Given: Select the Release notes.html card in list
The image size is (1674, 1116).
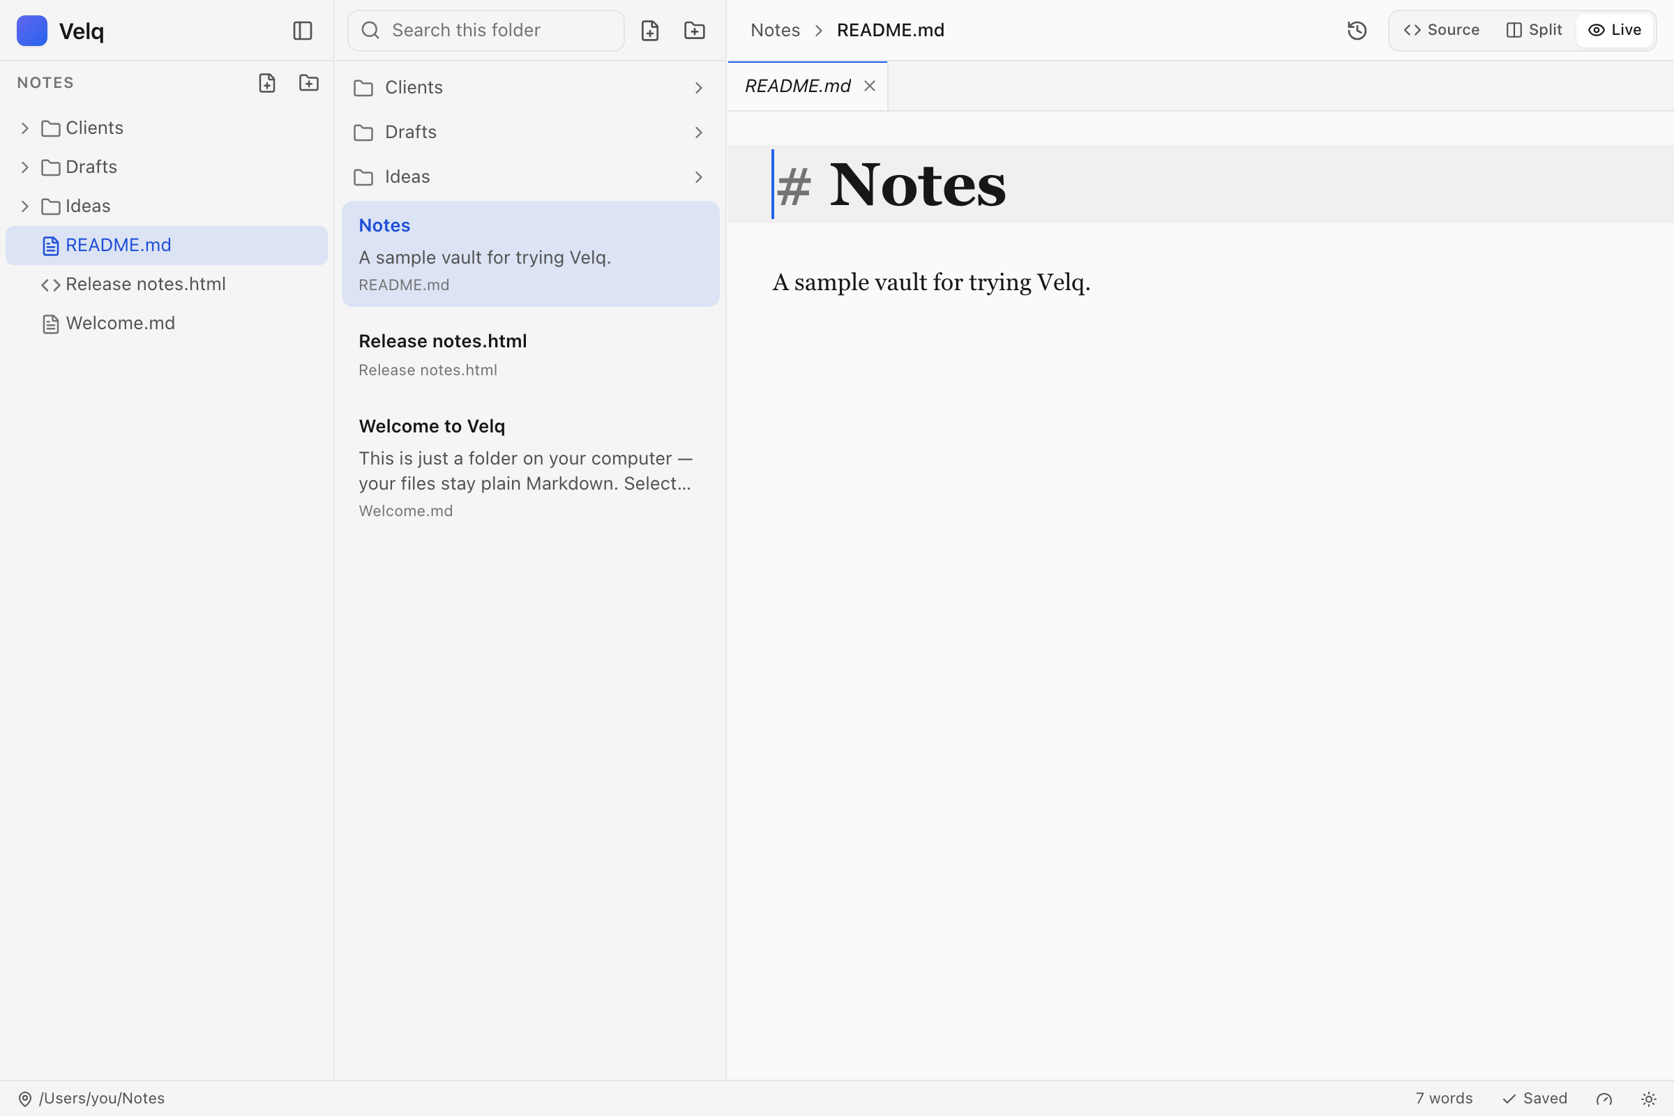Looking at the screenshot, I should [x=530, y=354].
